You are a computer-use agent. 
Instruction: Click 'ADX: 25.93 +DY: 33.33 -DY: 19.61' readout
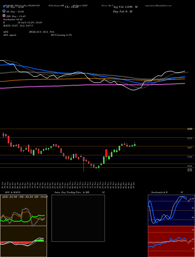(x=24, y=197)
